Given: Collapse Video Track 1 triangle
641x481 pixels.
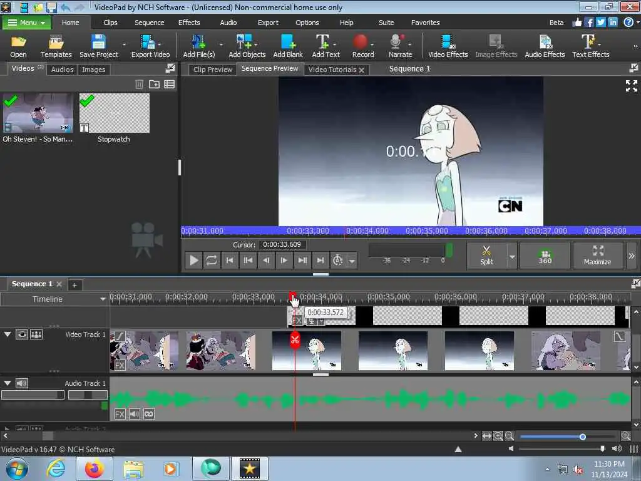Looking at the screenshot, I should pos(8,334).
